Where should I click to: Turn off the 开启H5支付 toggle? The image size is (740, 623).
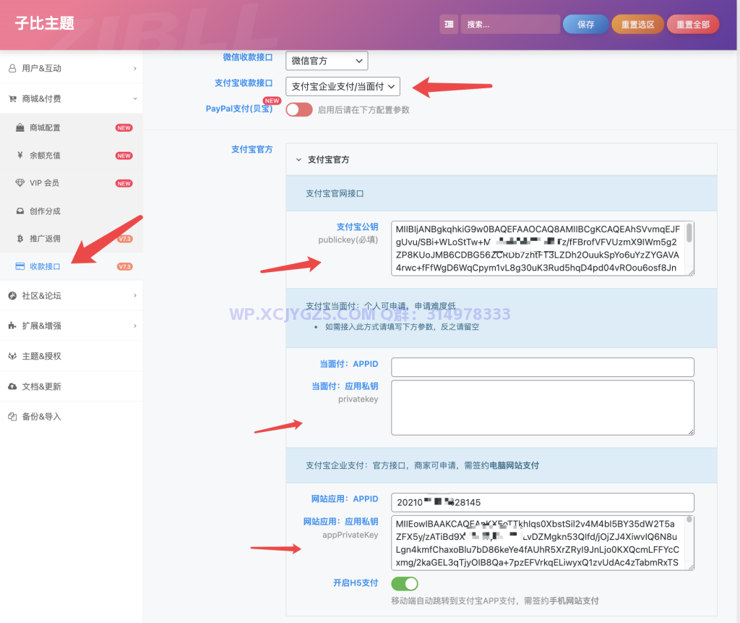tap(405, 583)
